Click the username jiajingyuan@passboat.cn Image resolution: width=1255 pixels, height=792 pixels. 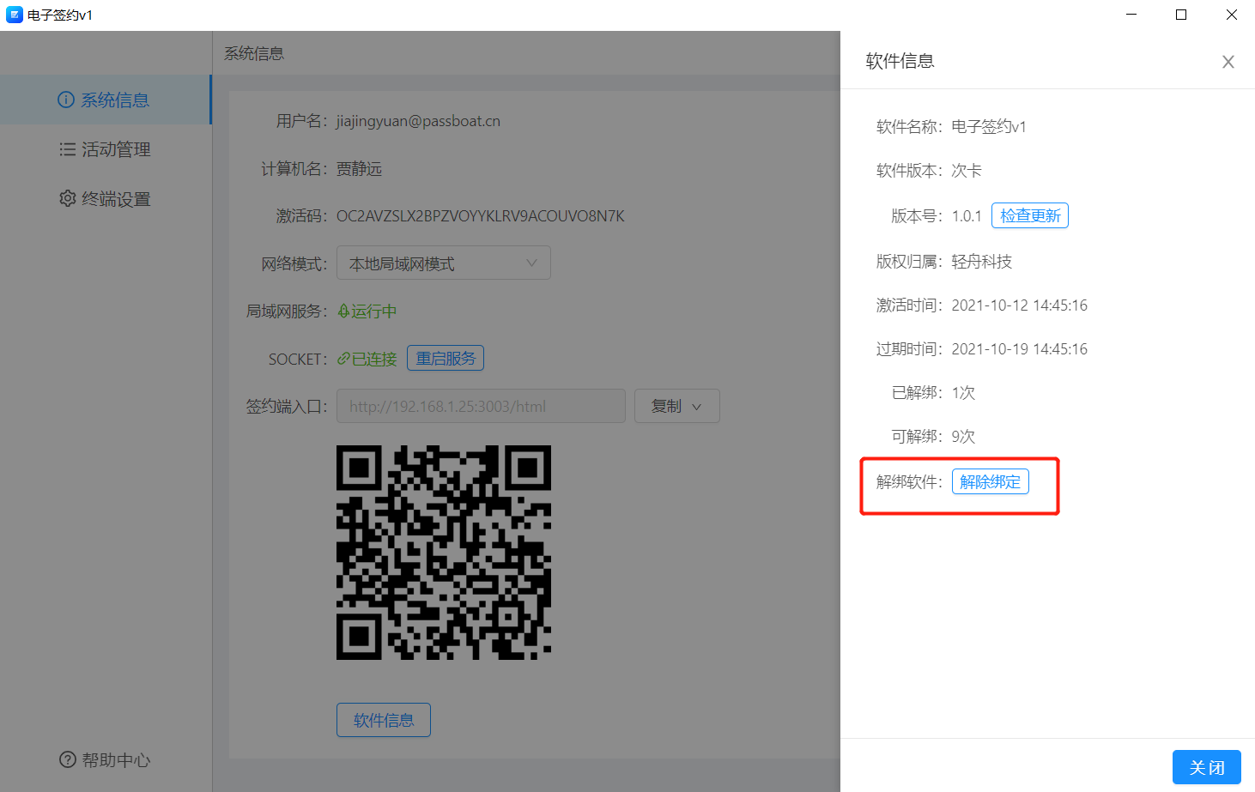[418, 121]
